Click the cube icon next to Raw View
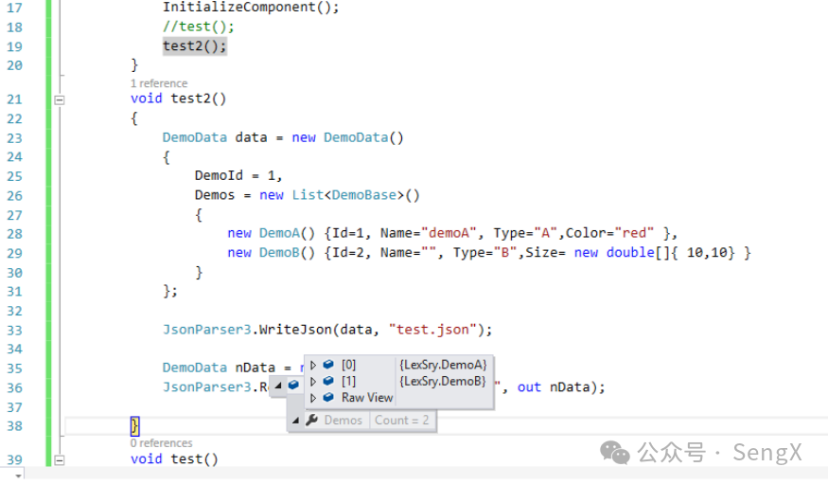This screenshot has width=828, height=485. (x=328, y=398)
